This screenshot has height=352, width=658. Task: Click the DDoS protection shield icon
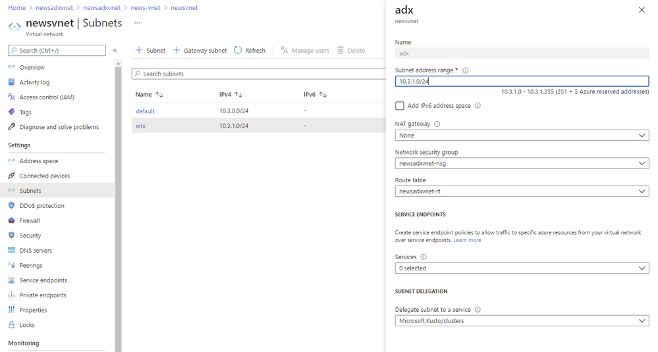click(x=11, y=205)
